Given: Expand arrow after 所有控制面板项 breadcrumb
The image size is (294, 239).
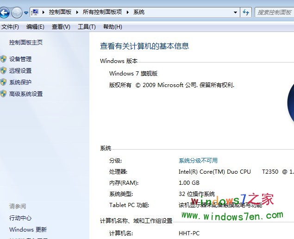Looking at the screenshot, I should click(128, 13).
